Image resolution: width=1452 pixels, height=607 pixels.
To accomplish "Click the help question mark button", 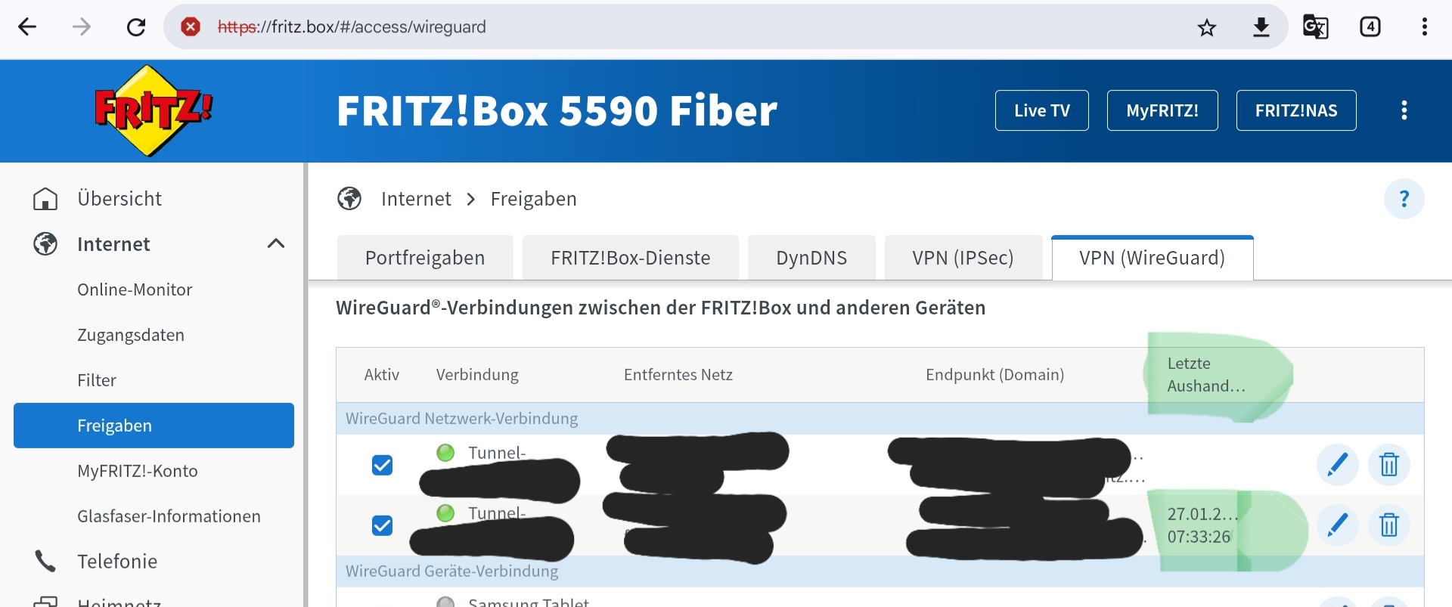I will 1404,199.
